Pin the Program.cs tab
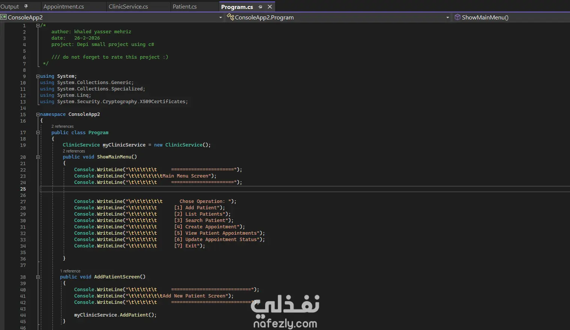Screen dimensions: 570x330 tap(260, 7)
